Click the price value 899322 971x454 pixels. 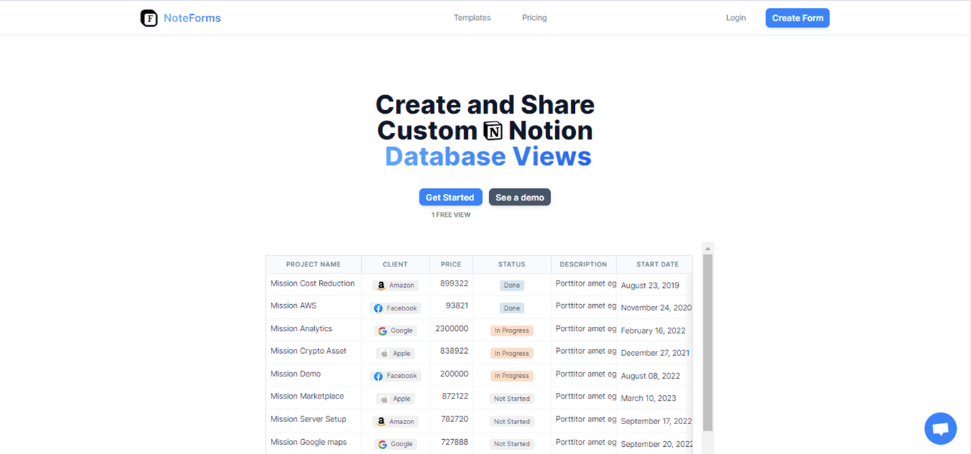[454, 283]
